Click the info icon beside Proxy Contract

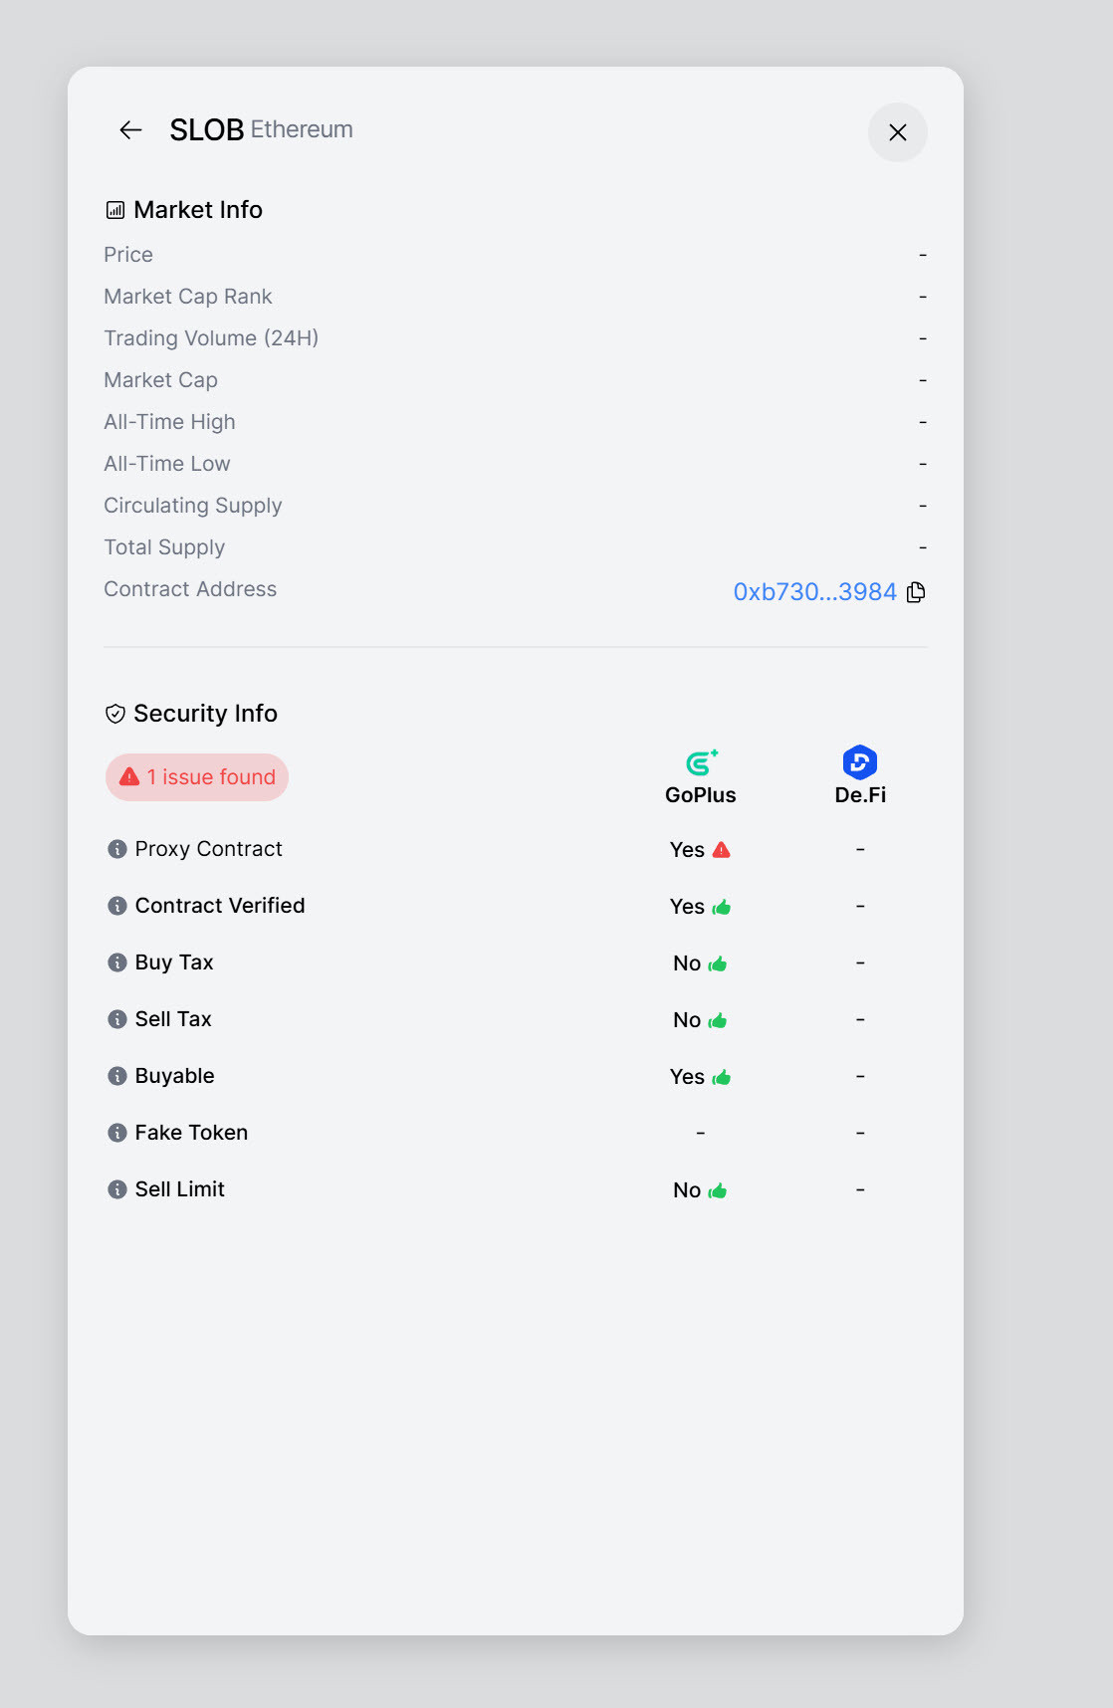117,849
